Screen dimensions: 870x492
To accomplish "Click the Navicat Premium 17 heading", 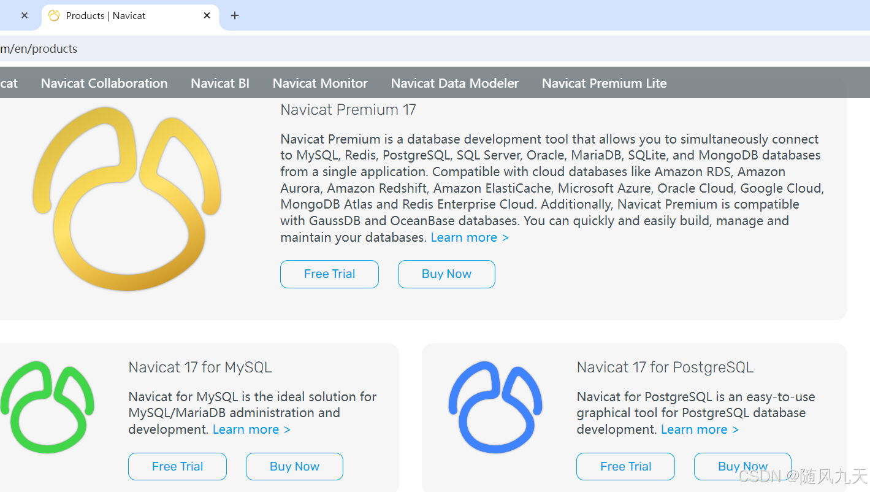I will coord(348,110).
